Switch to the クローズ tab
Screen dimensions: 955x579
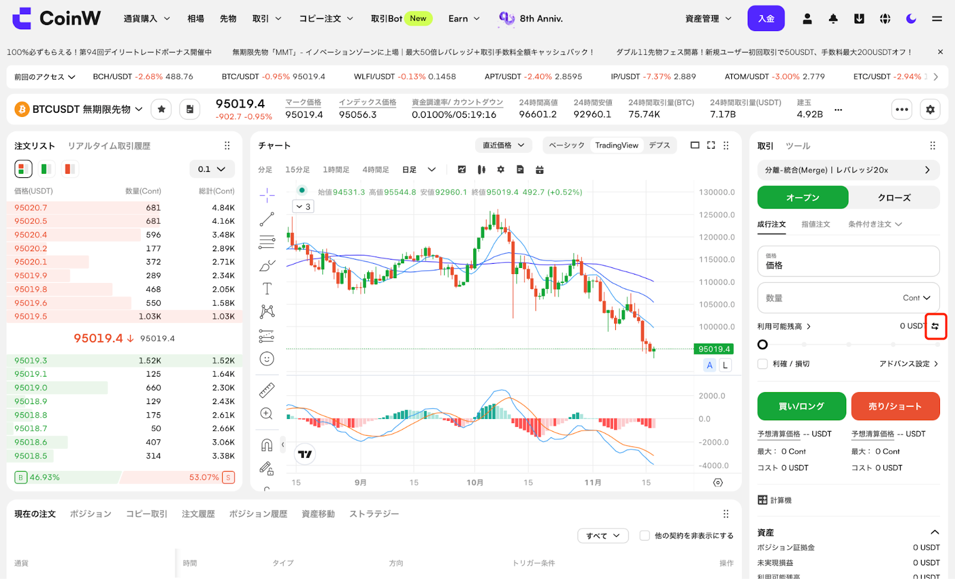[894, 198]
